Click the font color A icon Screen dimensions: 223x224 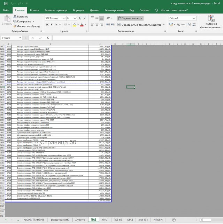(x=82, y=25)
